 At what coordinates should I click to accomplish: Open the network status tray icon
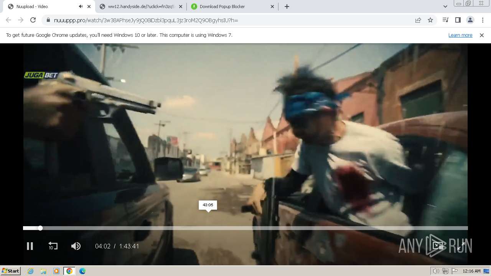[x=445, y=271]
